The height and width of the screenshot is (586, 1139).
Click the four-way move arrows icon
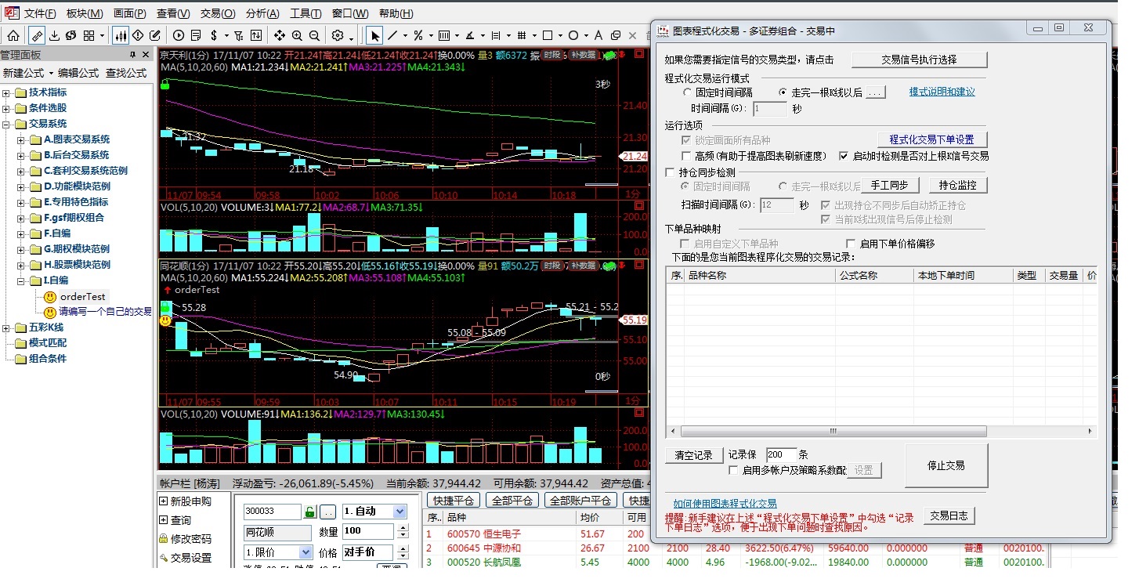pos(279,35)
